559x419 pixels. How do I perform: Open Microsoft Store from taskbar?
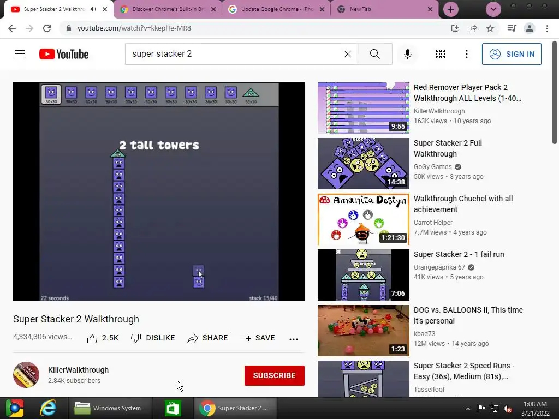173,408
